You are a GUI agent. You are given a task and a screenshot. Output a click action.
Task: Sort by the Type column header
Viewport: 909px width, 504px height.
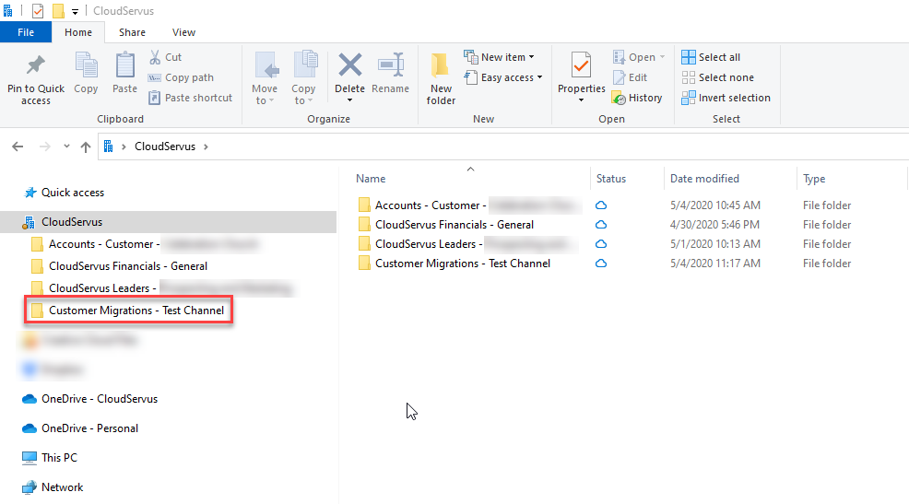click(814, 179)
